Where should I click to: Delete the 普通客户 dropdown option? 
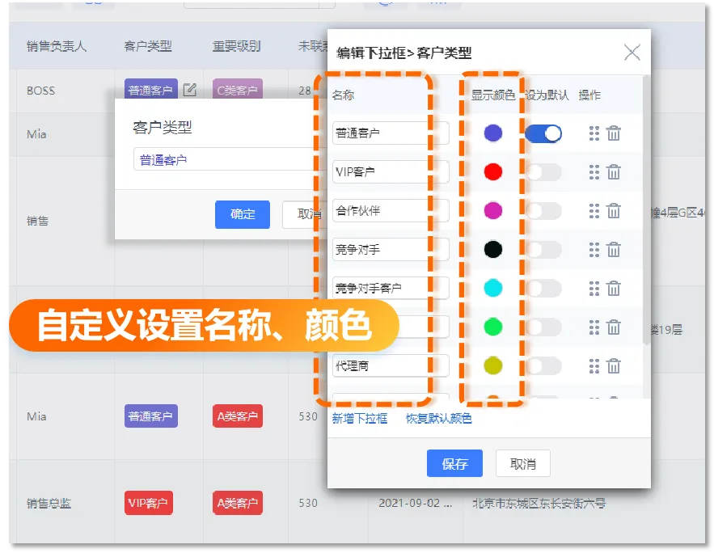click(614, 133)
